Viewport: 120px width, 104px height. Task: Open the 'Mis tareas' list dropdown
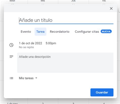[28, 78]
